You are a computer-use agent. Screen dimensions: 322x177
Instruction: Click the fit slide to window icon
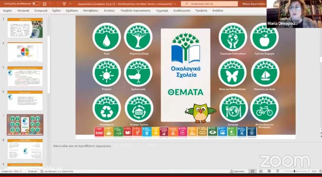(320, 171)
